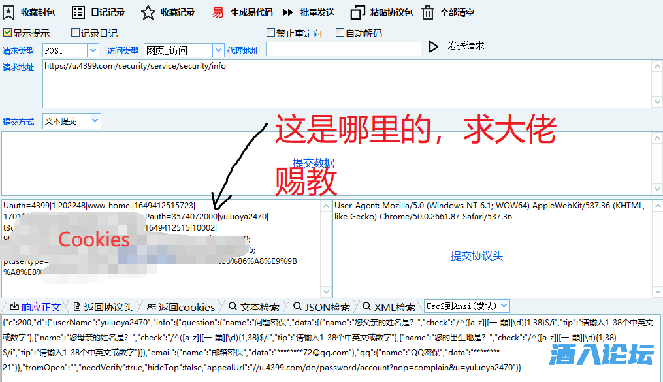Click the 提交协议头 box scroll-down arrow
Image resolution: width=663 pixels, height=382 pixels.
coord(658,292)
